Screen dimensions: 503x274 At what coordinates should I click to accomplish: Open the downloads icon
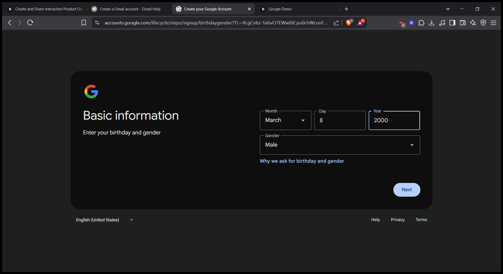pos(432,23)
